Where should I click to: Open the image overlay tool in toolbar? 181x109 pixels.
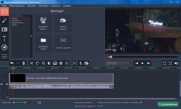point(55,63)
